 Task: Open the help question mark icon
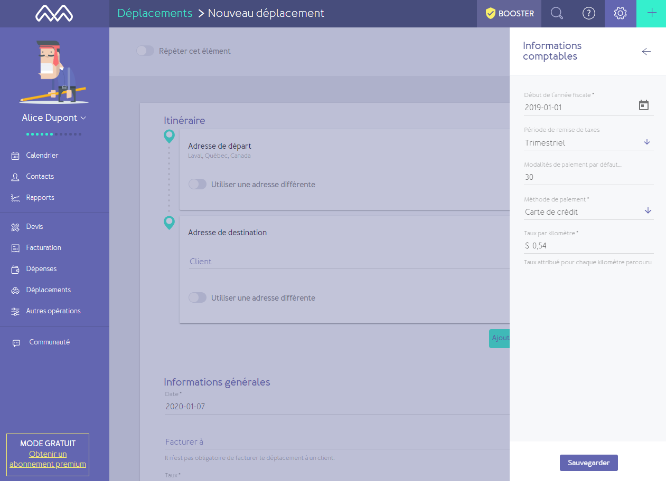pos(588,14)
